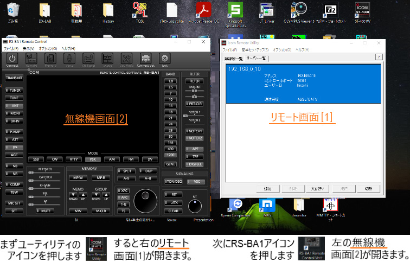Launch OLYMPUS Viewer 3 desktop icon
410x262 pixels.
[299, 12]
